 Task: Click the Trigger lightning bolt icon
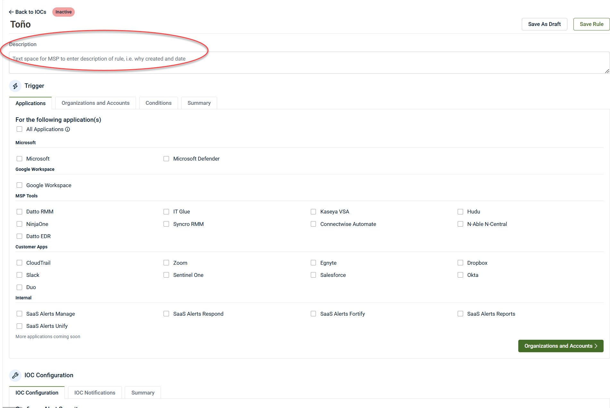[x=15, y=86]
